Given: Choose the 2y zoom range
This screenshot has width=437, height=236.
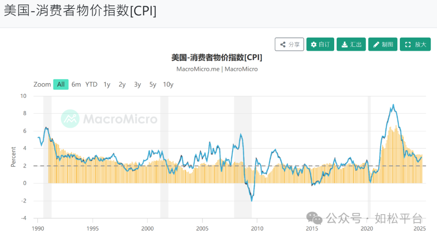Looking at the screenshot, I should (122, 84).
